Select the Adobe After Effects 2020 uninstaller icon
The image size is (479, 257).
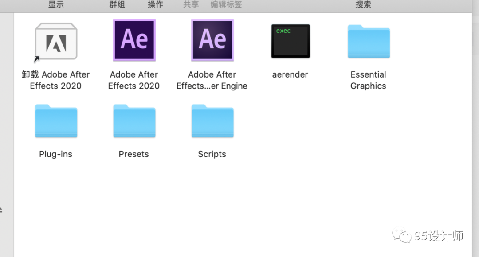[x=56, y=42]
